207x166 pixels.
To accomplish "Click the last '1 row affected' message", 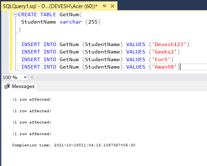I will click(32, 134).
